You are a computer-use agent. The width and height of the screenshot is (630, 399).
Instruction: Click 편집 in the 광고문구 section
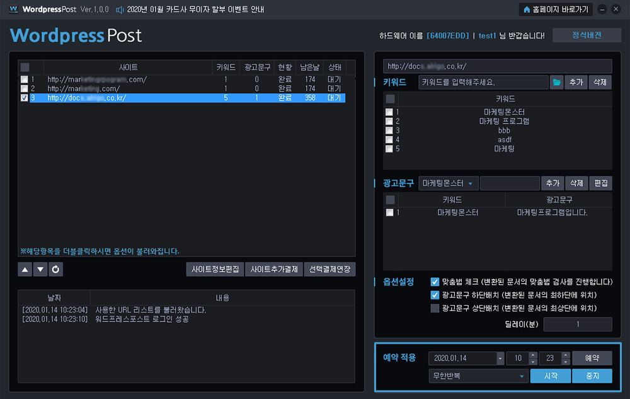tap(600, 183)
